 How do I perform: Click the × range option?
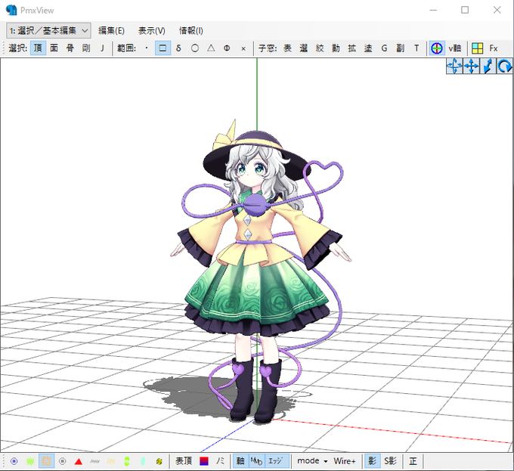[x=243, y=48]
